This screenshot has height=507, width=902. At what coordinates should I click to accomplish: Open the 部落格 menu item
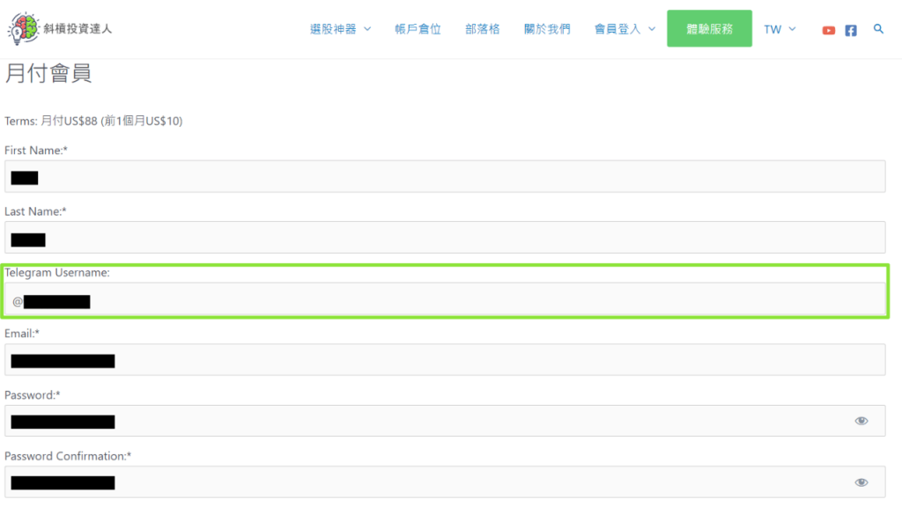[482, 29]
